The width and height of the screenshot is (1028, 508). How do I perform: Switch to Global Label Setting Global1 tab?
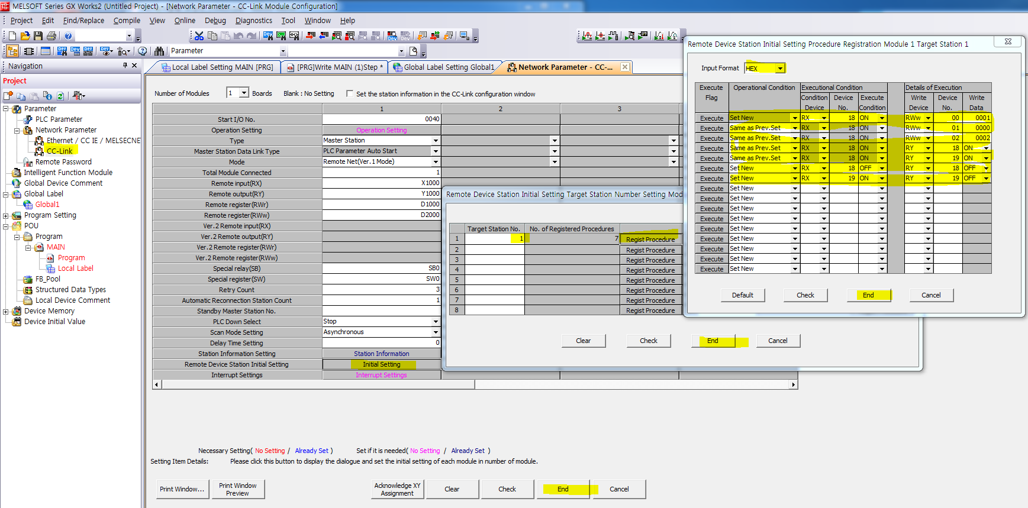[x=444, y=67]
